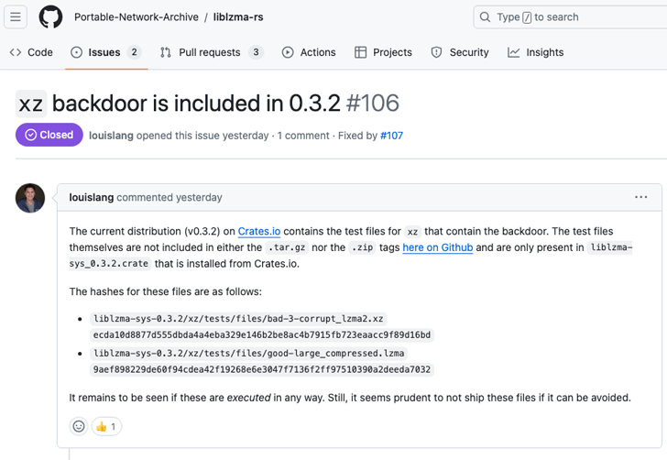Viewport: 667px width, 460px height.
Task: Switch to the Insights tab
Action: [x=536, y=52]
